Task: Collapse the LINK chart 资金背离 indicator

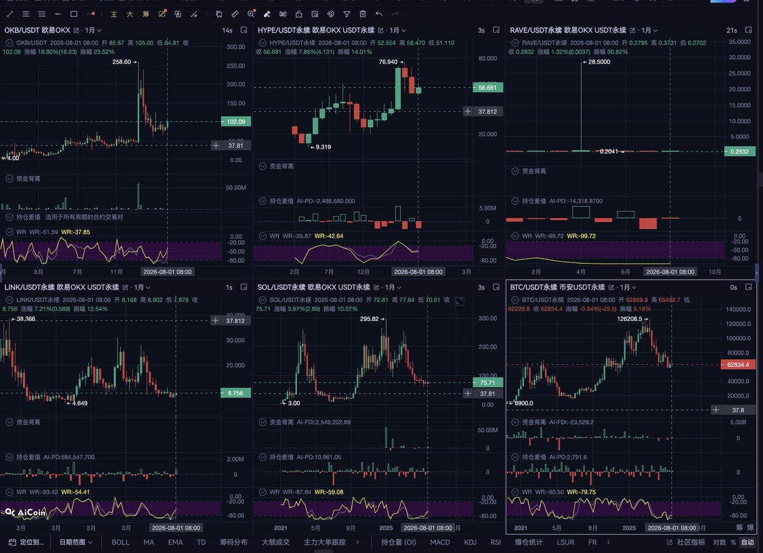Action: pyautogui.click(x=10, y=422)
